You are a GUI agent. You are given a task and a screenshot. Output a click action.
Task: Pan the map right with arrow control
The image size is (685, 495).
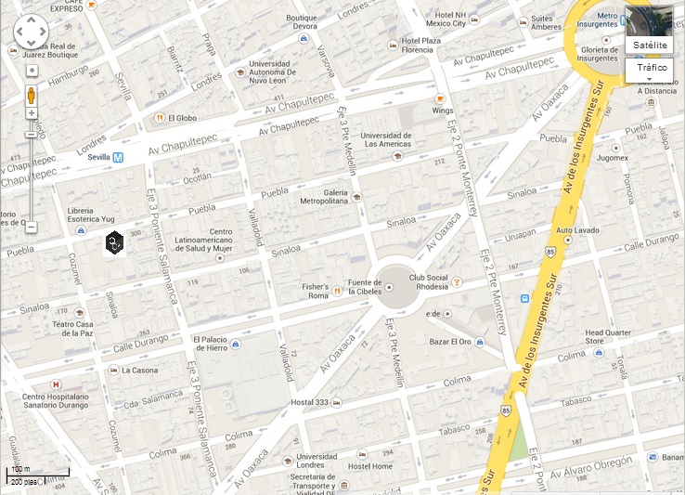tap(43, 31)
